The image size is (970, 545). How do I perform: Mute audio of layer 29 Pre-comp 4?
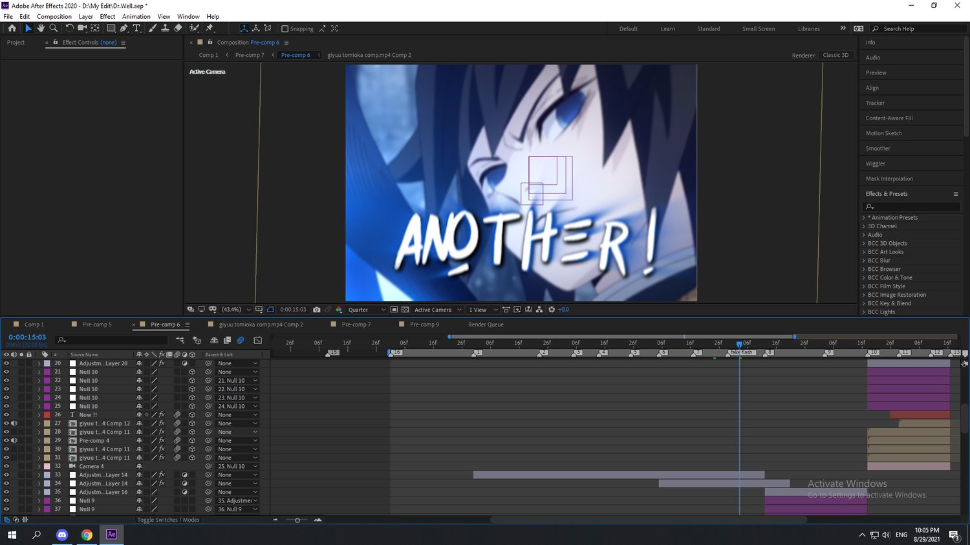coord(14,440)
